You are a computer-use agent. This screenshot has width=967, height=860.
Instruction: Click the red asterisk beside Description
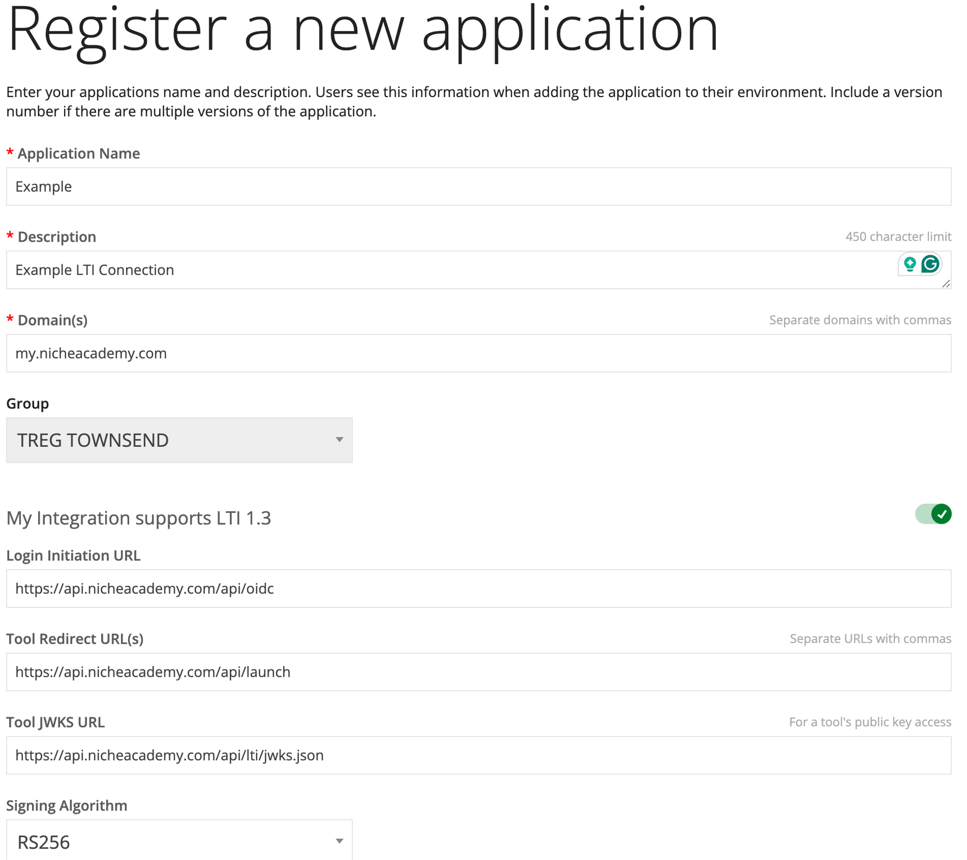click(9, 235)
